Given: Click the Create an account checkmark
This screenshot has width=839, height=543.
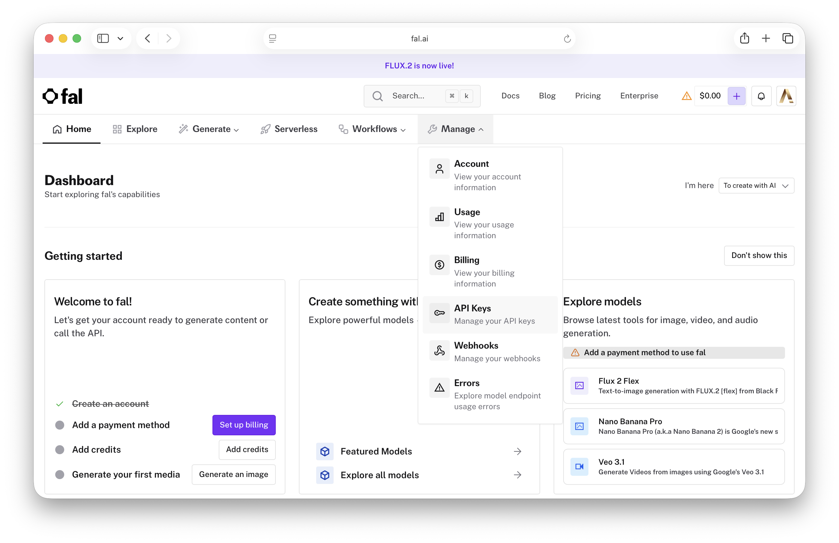Looking at the screenshot, I should click(x=60, y=404).
